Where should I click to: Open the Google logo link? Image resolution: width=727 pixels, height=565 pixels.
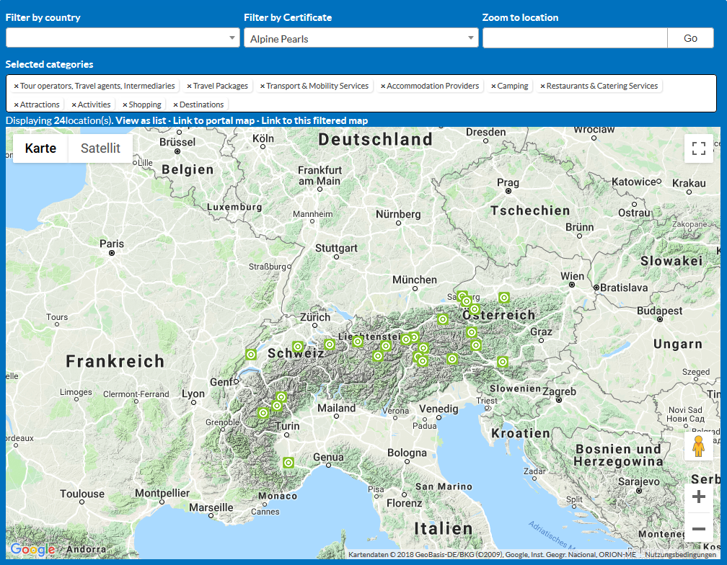tap(32, 549)
